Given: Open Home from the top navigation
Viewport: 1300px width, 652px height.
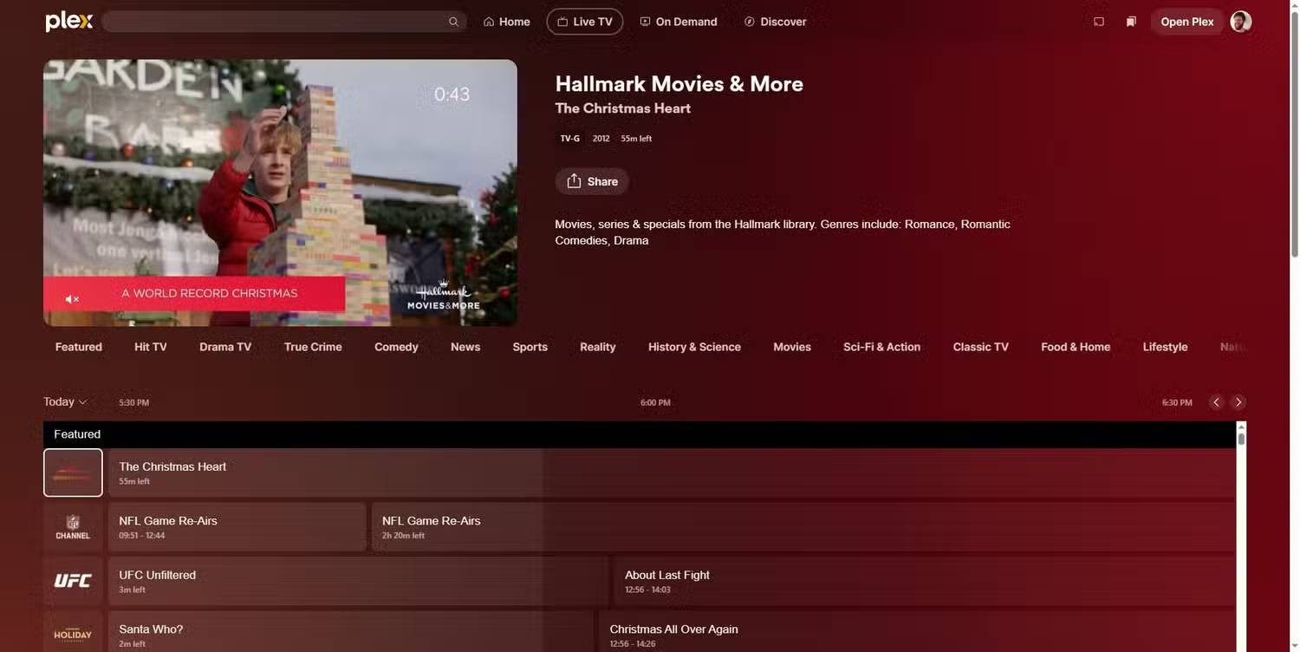Looking at the screenshot, I should tap(506, 21).
